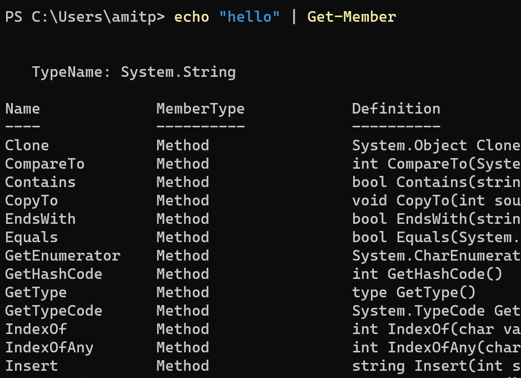
Task: Click the IndexOfAny method name
Action: click(49, 347)
